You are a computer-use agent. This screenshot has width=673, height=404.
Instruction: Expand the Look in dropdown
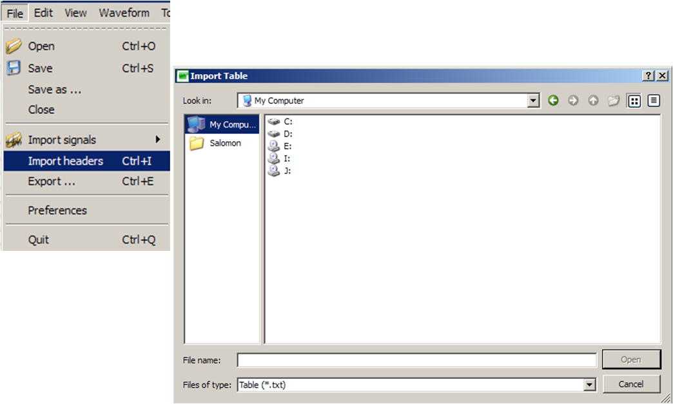point(533,101)
